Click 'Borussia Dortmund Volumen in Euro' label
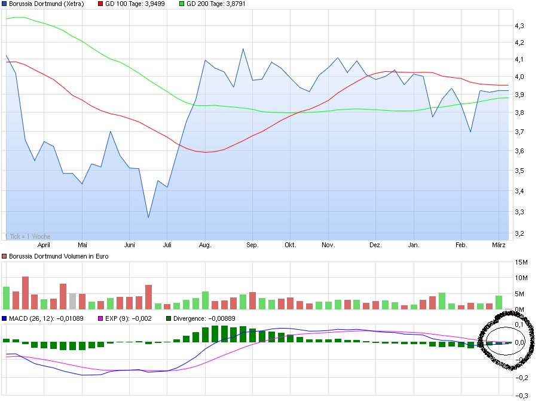This screenshot has width=538, height=401. [x=59, y=256]
